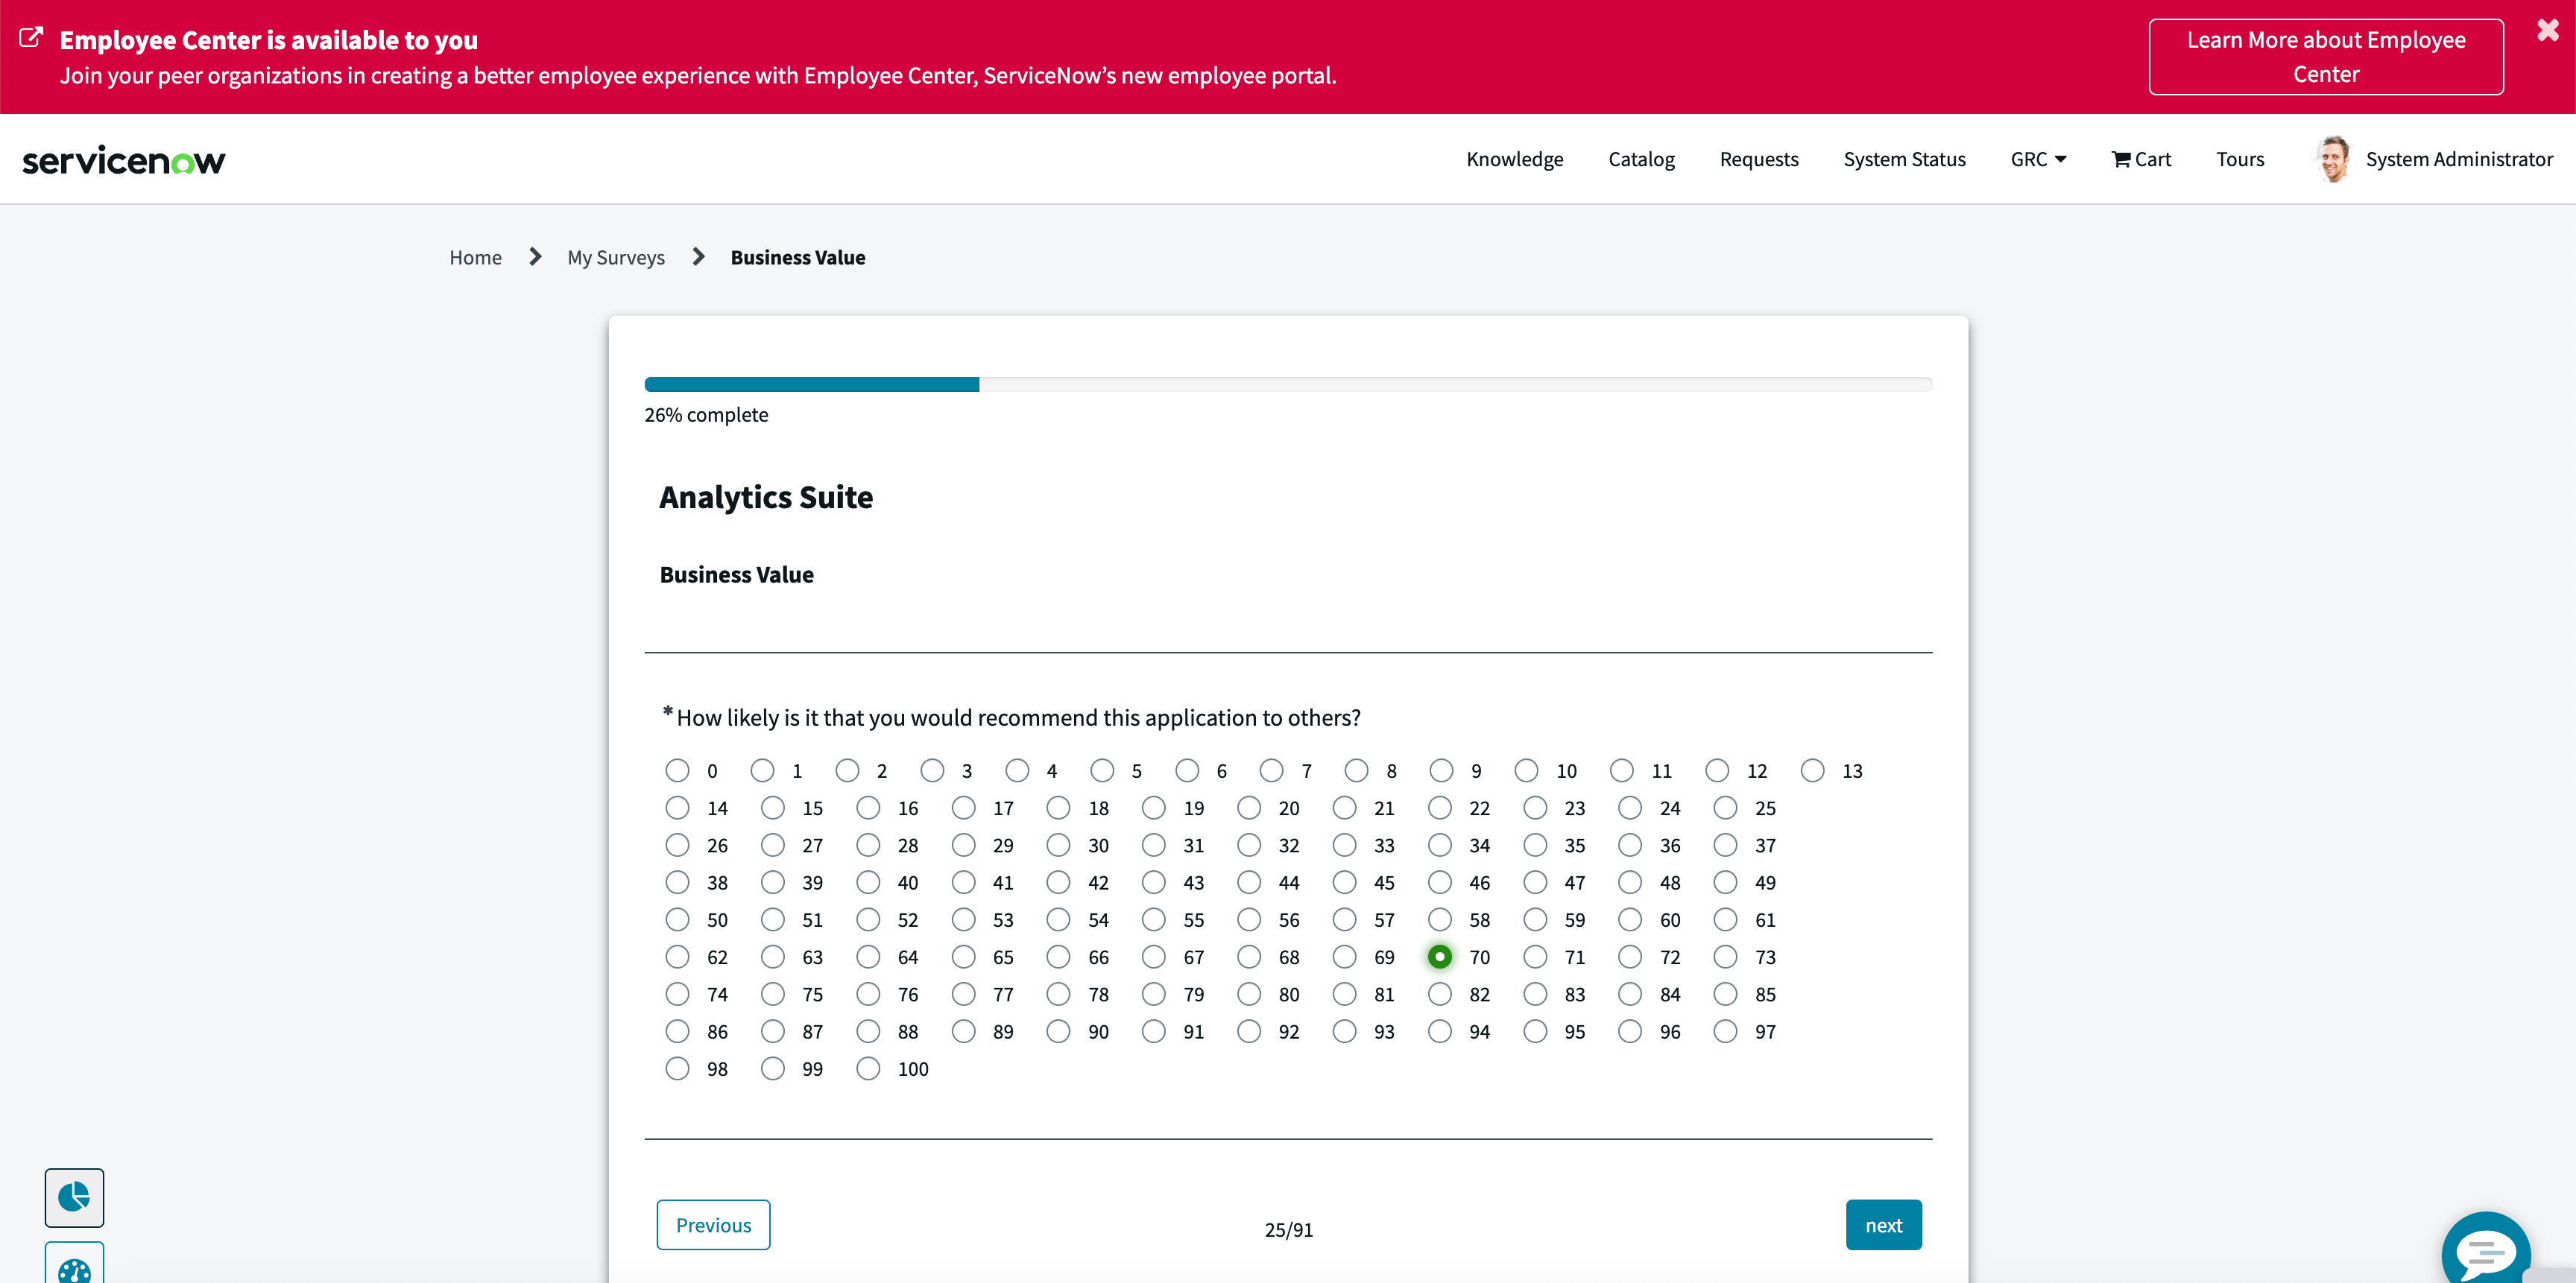Select rating 0 radio button
The width and height of the screenshot is (2576, 1283).
[x=677, y=770]
